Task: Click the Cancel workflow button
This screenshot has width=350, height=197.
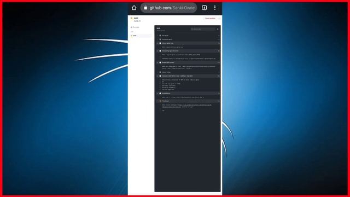Action: (210, 18)
